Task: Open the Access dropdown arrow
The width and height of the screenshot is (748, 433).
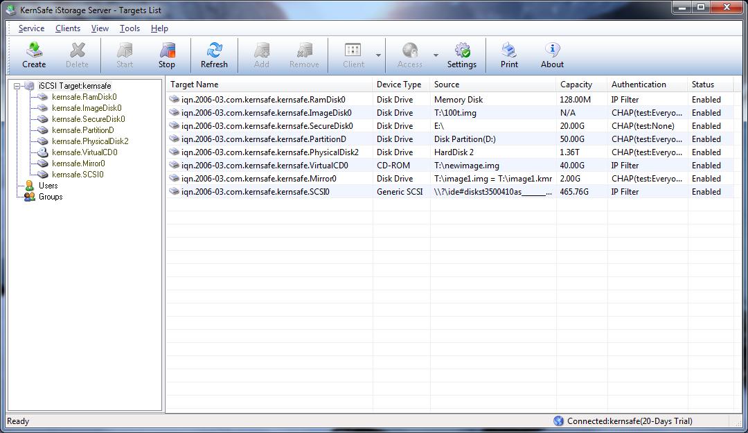Action: pos(436,55)
